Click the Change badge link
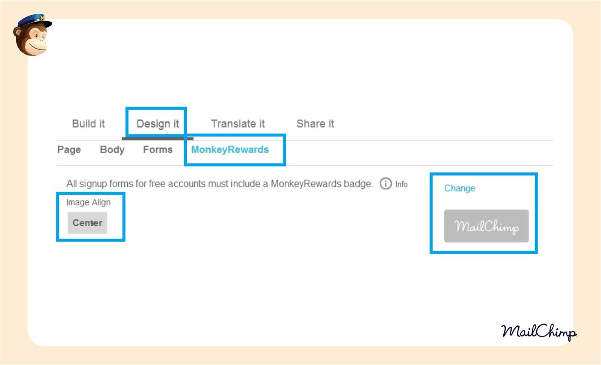Screen dimensions: 601x365 click(459, 188)
